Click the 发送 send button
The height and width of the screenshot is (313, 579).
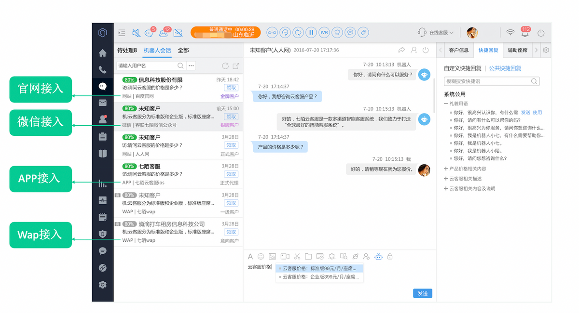point(422,293)
